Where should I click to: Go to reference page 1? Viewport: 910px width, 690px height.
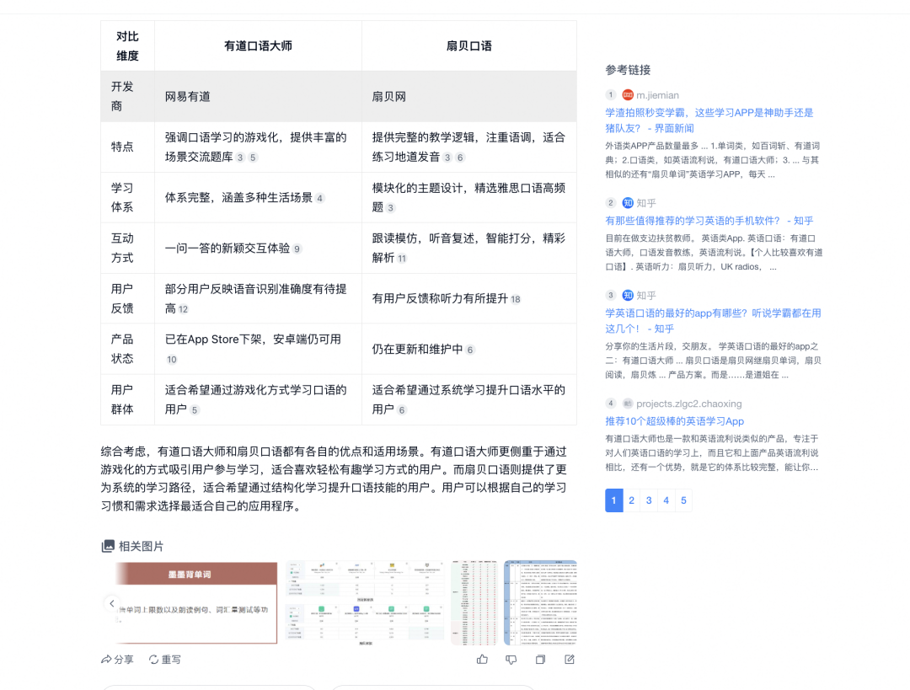pos(614,500)
